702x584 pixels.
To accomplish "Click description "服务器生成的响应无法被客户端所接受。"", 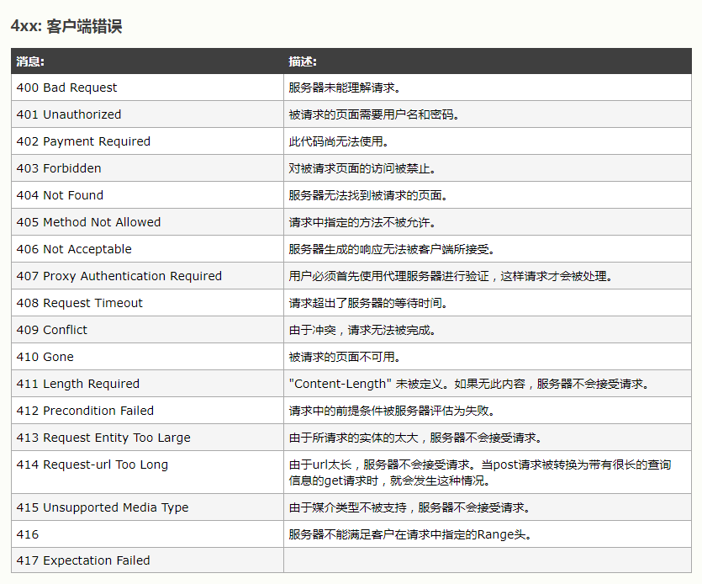I will 392,249.
